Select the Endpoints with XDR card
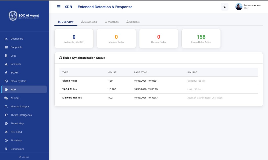This screenshot has height=160, width=268. click(74, 39)
